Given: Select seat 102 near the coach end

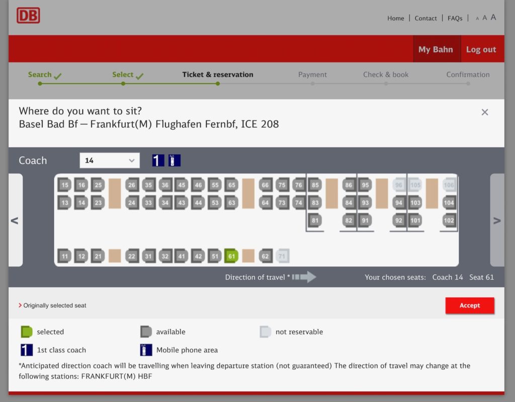Looking at the screenshot, I should click(x=448, y=221).
